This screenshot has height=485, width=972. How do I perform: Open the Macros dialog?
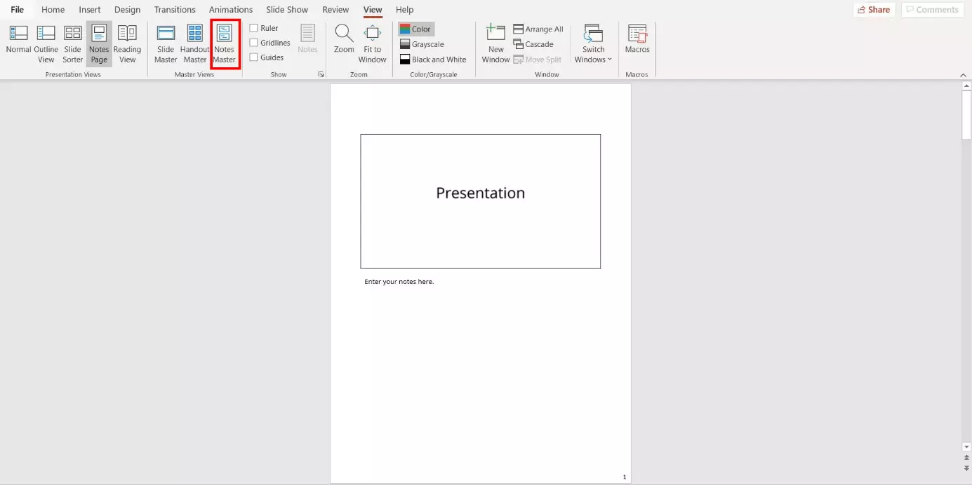637,39
